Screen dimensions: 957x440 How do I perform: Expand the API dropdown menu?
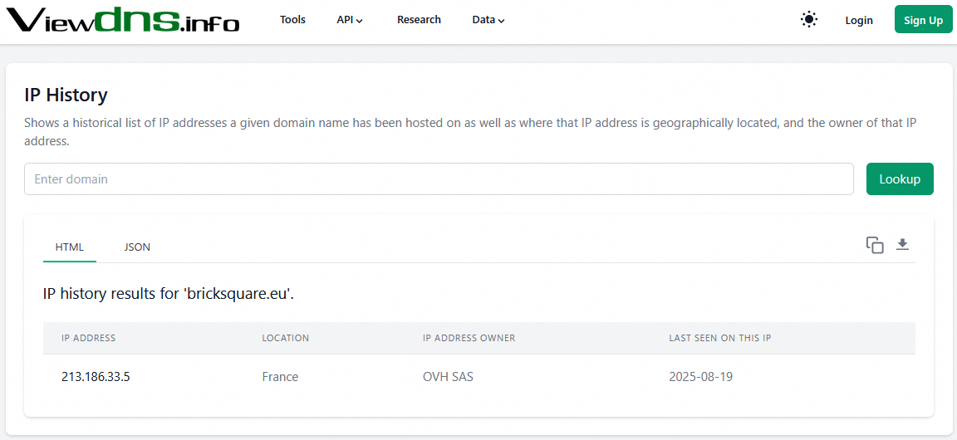click(x=350, y=20)
